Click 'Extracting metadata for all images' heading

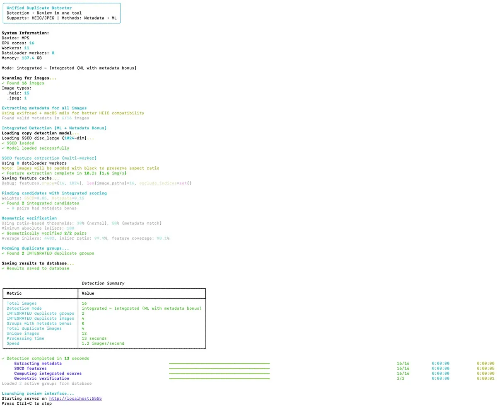[44, 108]
